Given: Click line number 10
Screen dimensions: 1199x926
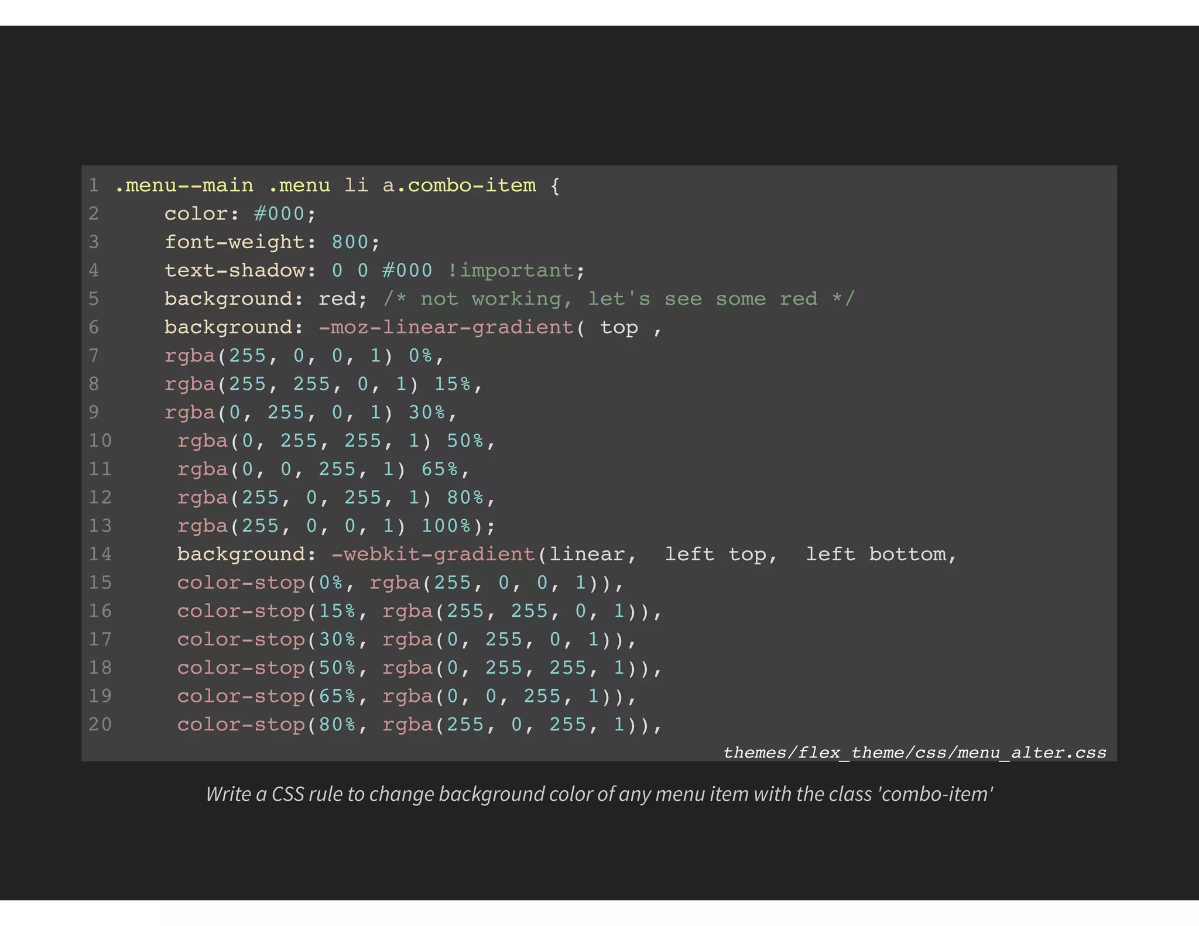Looking at the screenshot, I should pyautogui.click(x=100, y=441).
